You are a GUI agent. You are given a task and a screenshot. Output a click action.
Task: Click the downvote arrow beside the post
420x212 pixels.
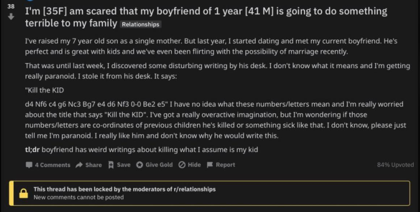pyautogui.click(x=11, y=17)
